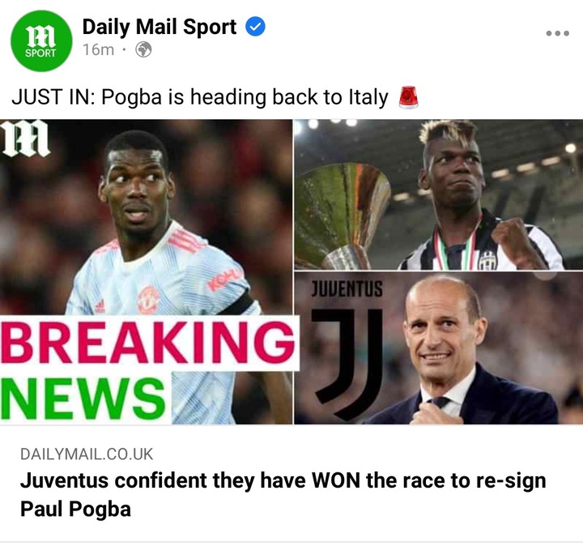Click the JUST IN post caption text
The height and width of the screenshot is (546, 583).
pos(200,97)
